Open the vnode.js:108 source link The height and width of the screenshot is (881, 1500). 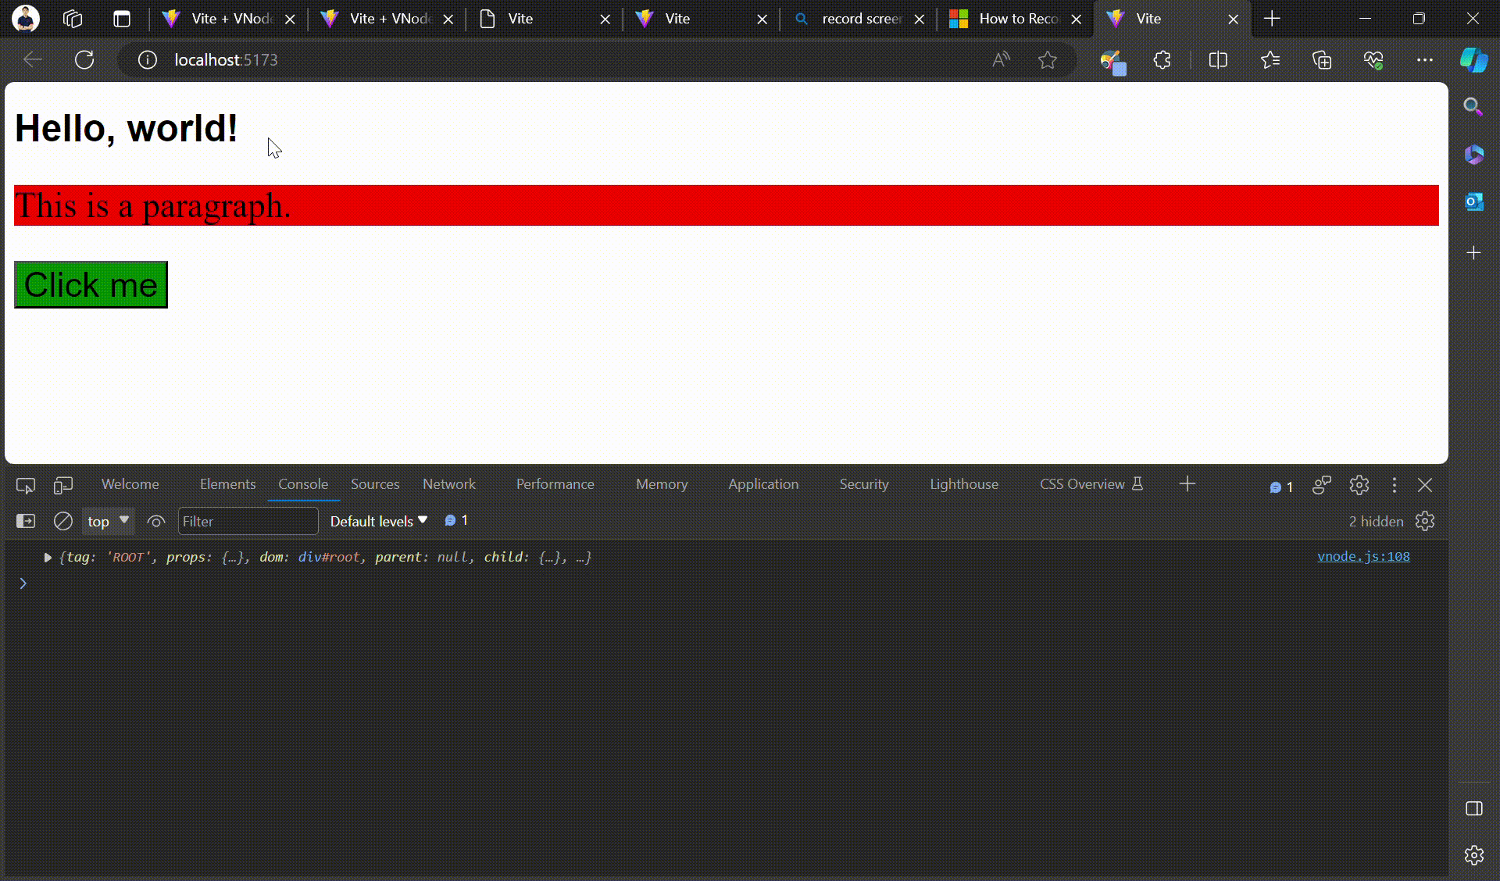(1363, 556)
